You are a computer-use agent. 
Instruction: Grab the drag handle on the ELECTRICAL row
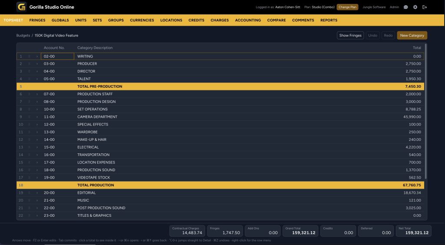point(29,147)
